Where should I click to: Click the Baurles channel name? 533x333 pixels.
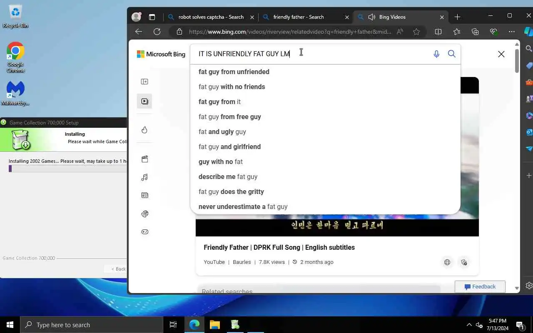(x=242, y=262)
